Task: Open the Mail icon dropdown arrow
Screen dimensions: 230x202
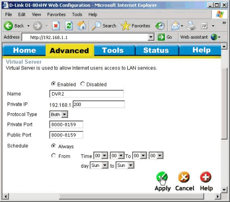Action: (182, 26)
